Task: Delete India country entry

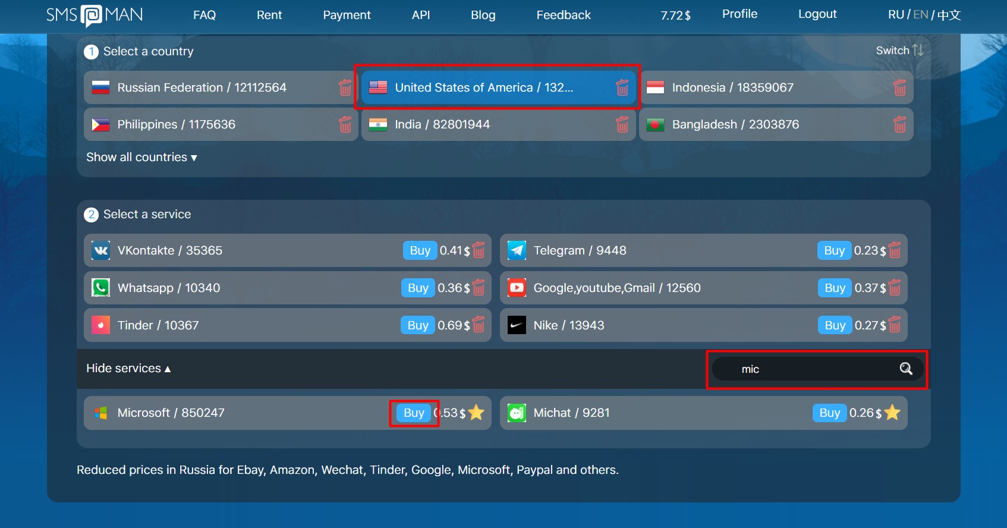Action: click(622, 124)
